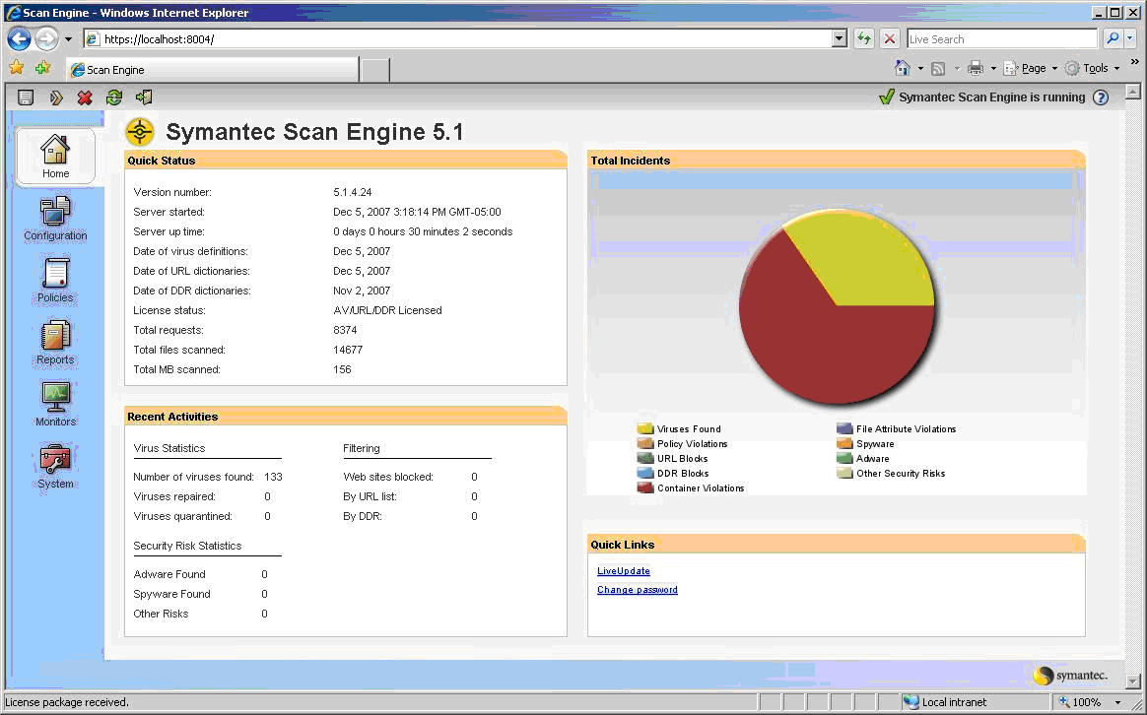1147x715 pixels.
Task: Open the Change password link
Action: [638, 590]
